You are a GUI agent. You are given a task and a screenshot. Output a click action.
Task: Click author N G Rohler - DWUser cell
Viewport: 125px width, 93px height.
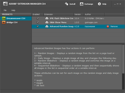(94, 18)
